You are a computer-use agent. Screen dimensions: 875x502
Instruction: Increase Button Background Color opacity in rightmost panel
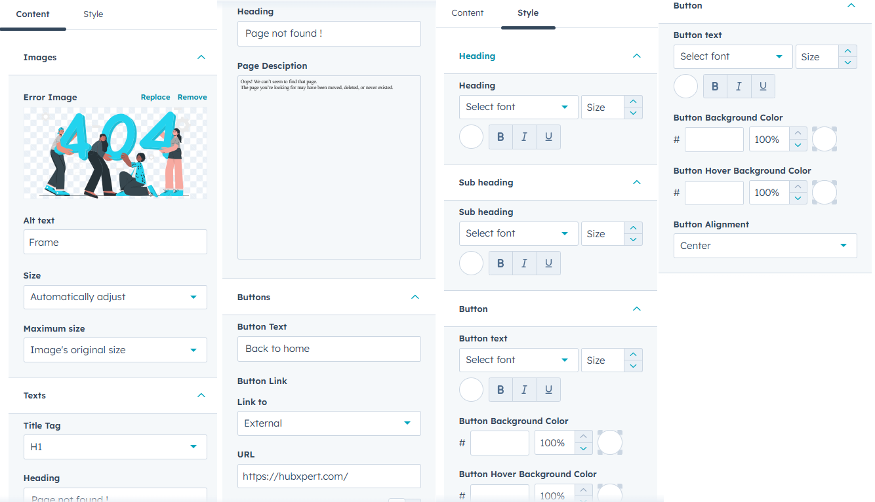[x=798, y=133]
